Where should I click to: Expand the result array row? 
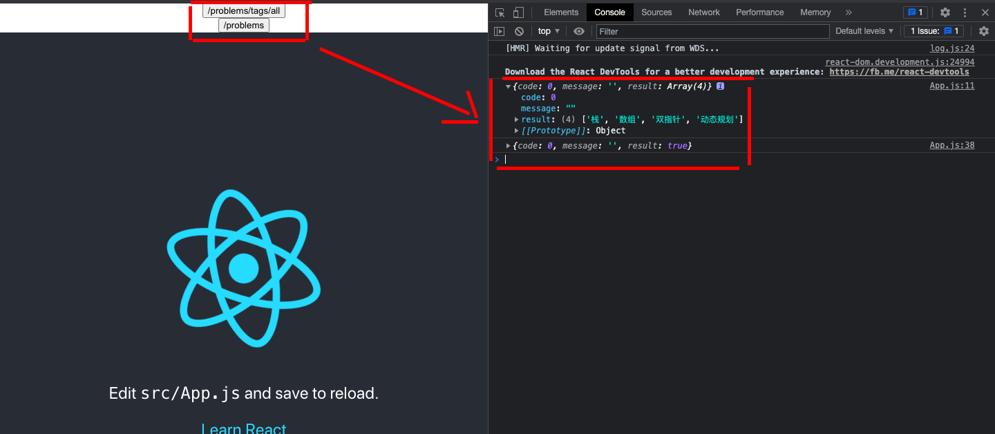517,120
